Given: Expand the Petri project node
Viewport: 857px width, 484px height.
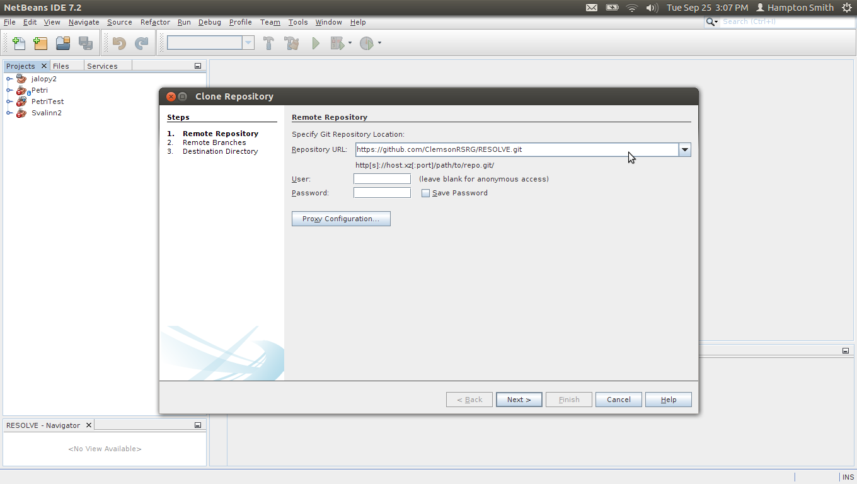Looking at the screenshot, I should 9,90.
